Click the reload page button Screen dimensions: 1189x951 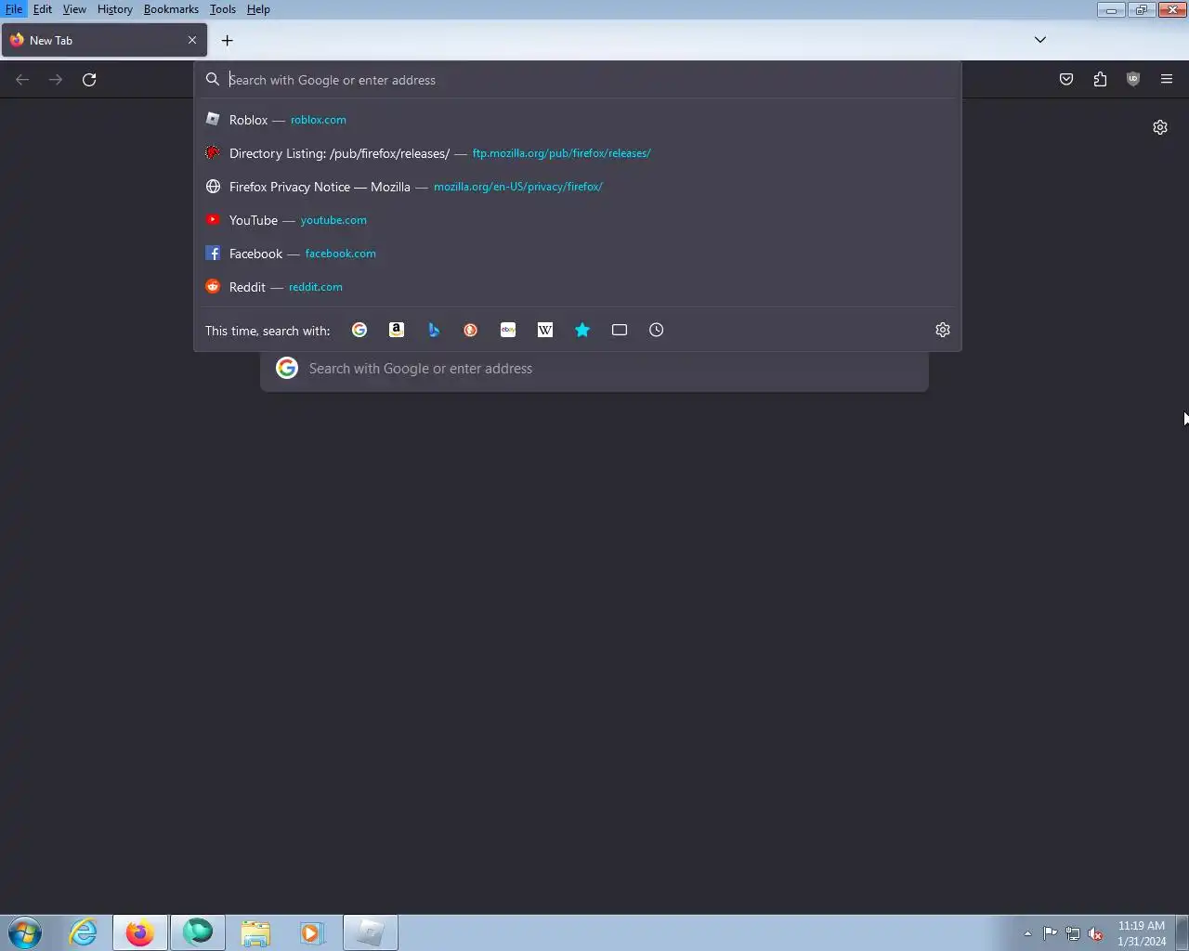click(x=89, y=79)
